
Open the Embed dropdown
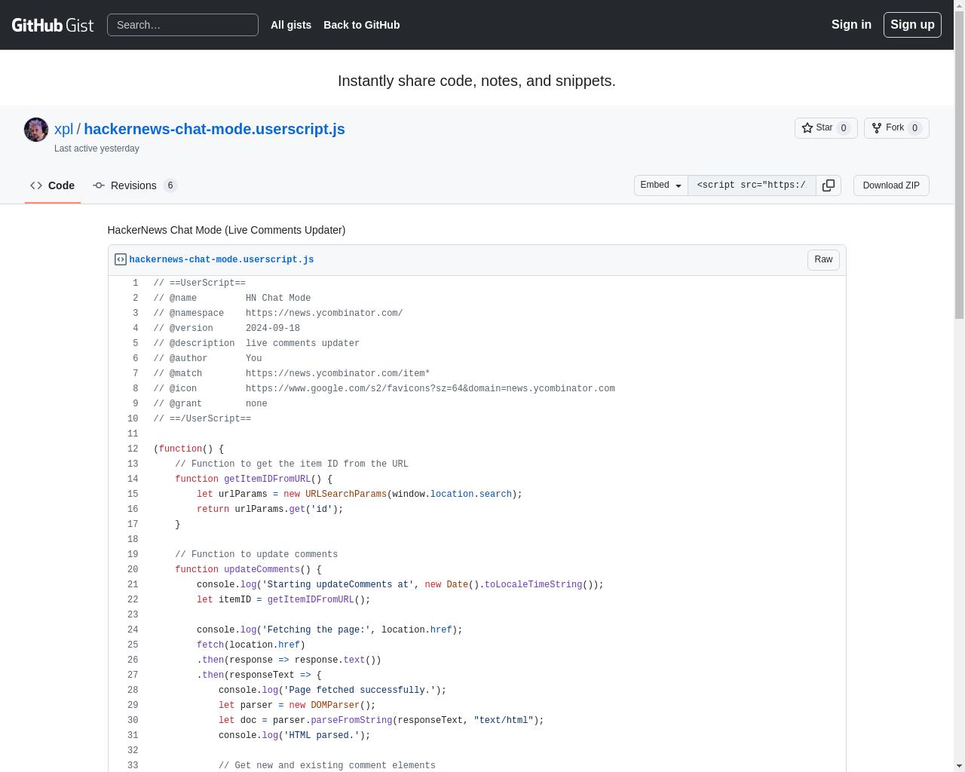661,185
